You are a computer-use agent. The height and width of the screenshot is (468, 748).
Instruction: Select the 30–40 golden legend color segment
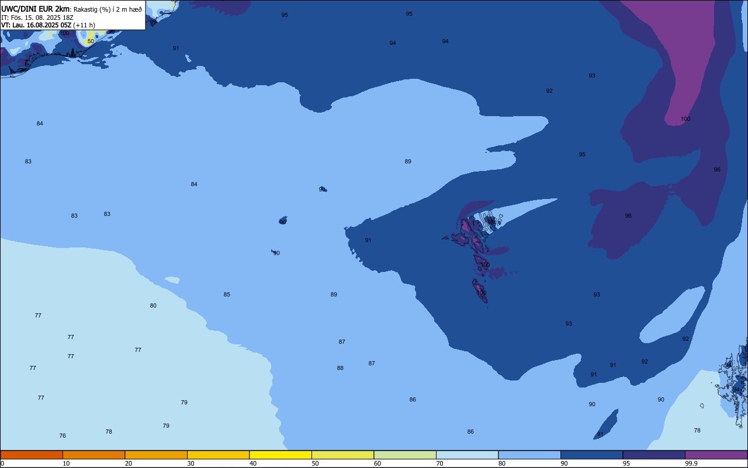click(218, 455)
